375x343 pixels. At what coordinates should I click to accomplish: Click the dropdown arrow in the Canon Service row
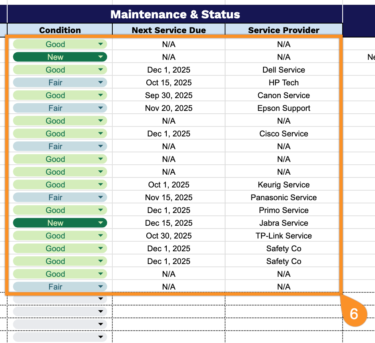pos(100,95)
